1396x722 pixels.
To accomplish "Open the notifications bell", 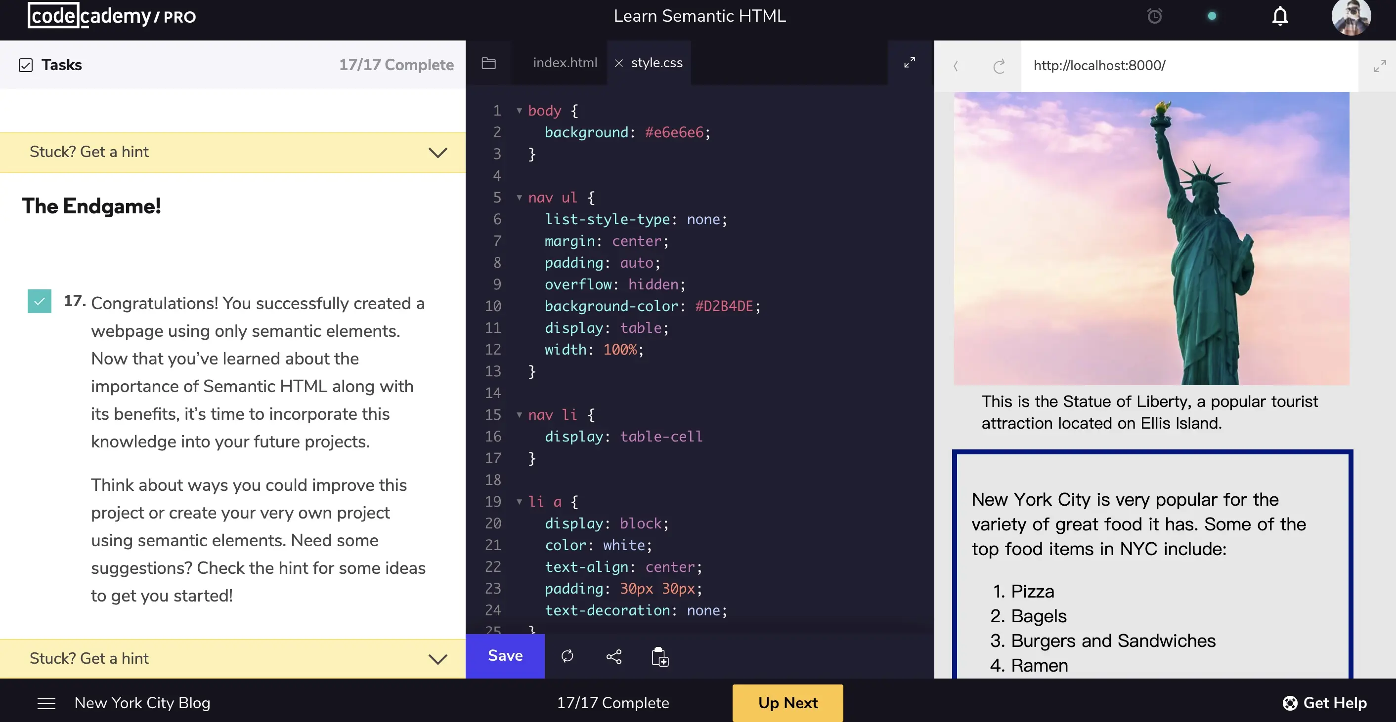I will 1279,16.
